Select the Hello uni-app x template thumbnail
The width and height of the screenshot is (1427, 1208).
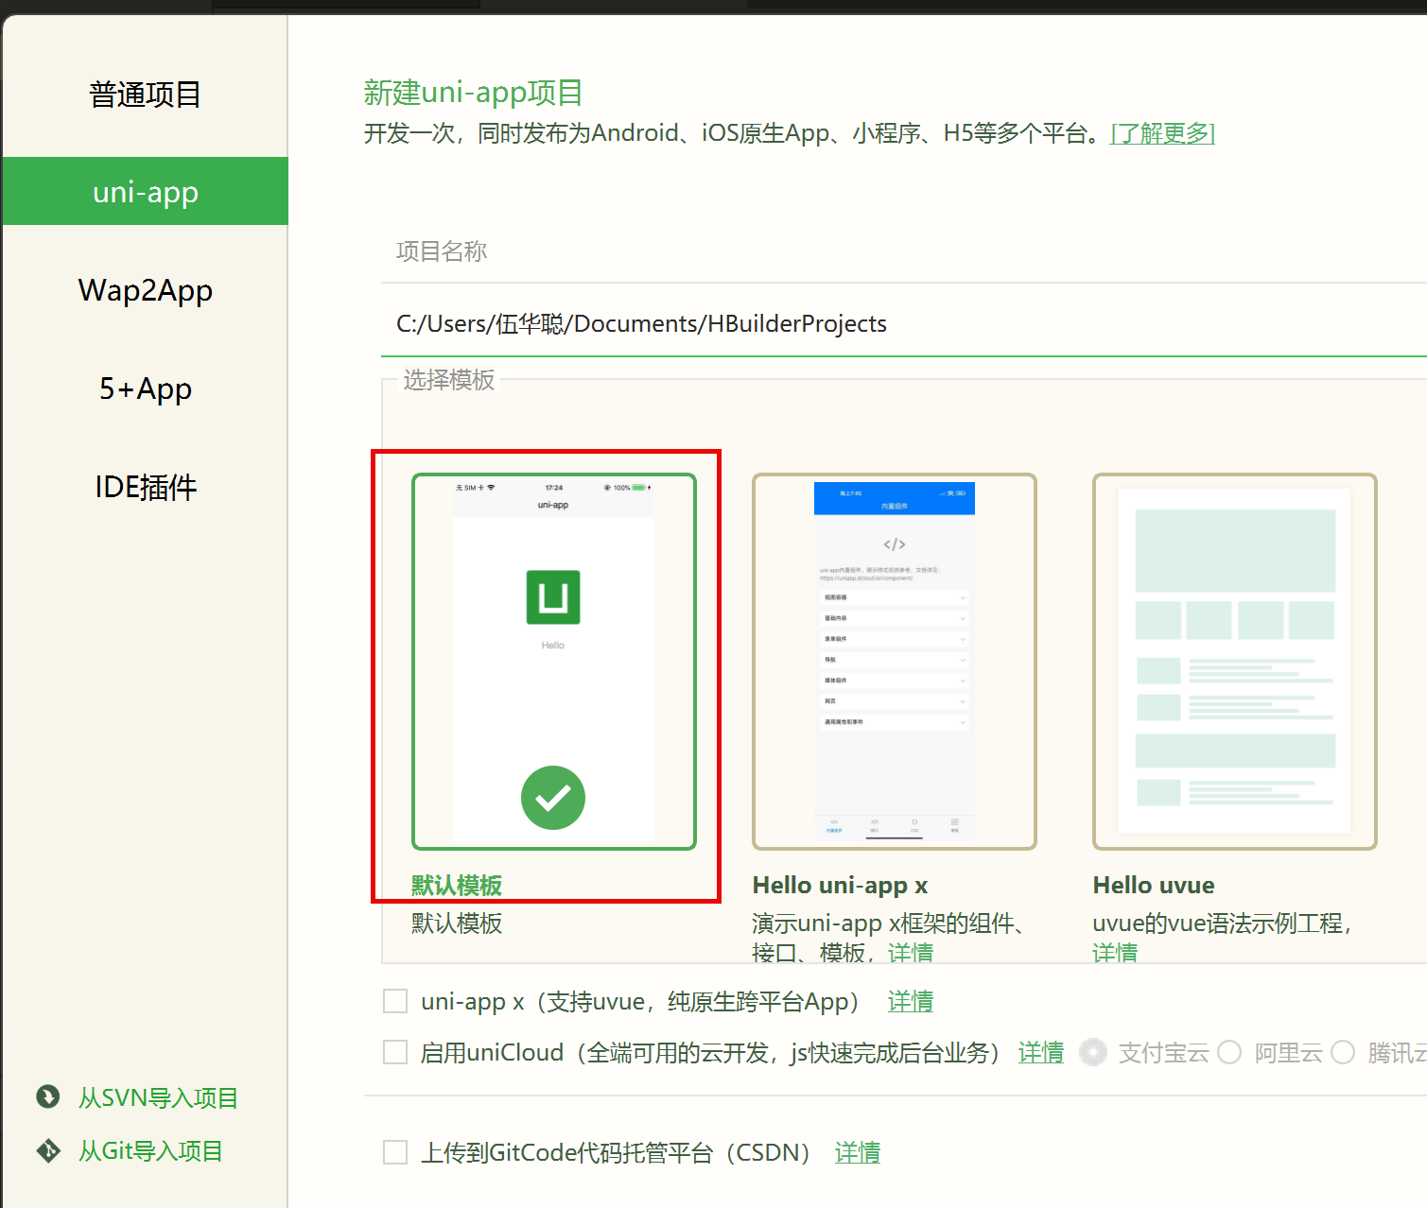tap(894, 661)
